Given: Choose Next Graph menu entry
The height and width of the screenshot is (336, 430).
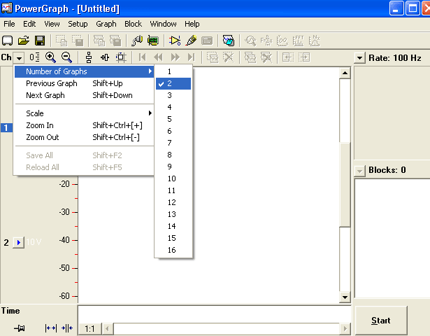Looking at the screenshot, I should [85, 95].
